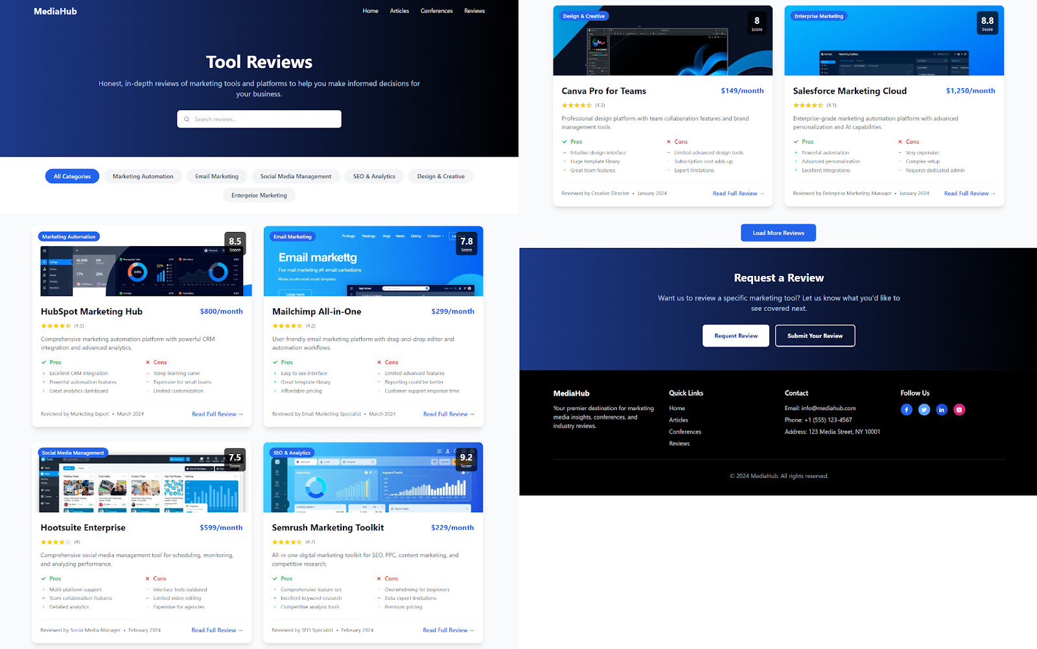The height and width of the screenshot is (649, 1037).
Task: Open Reviews in top navigation
Action: click(474, 11)
